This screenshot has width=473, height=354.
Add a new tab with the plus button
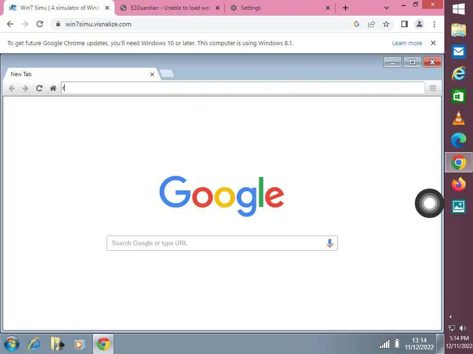(x=346, y=8)
